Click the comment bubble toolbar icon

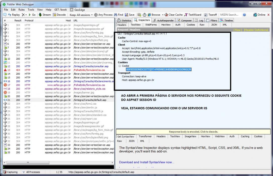click(x=5, y=15)
